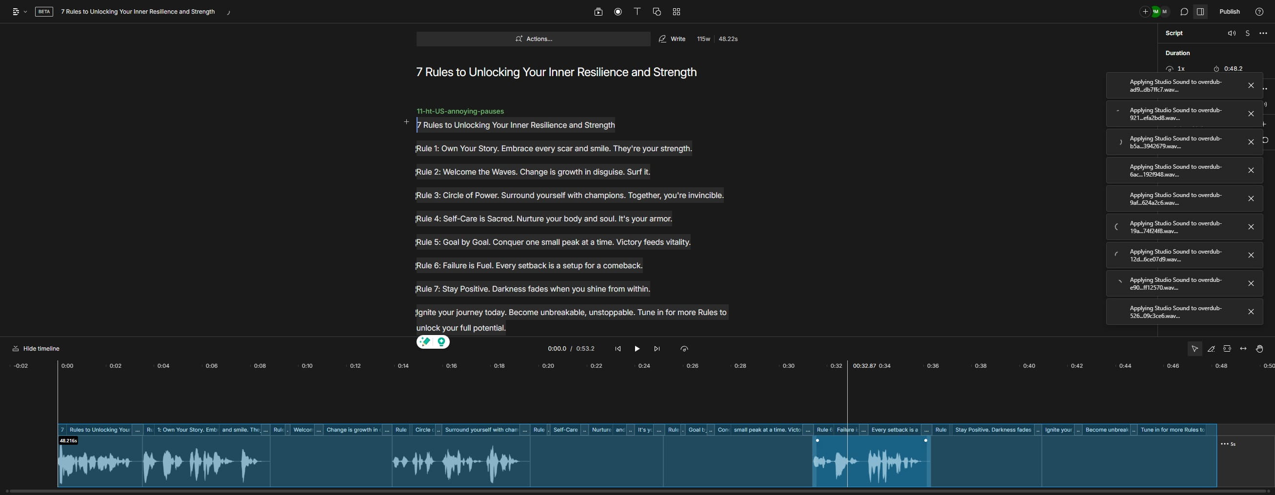Open the templates grid icon

676,12
